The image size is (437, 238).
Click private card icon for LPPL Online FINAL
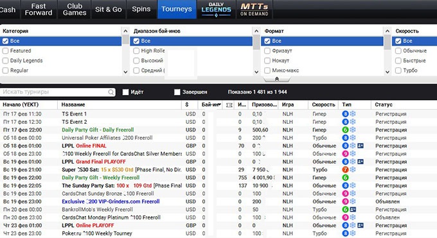361,146
